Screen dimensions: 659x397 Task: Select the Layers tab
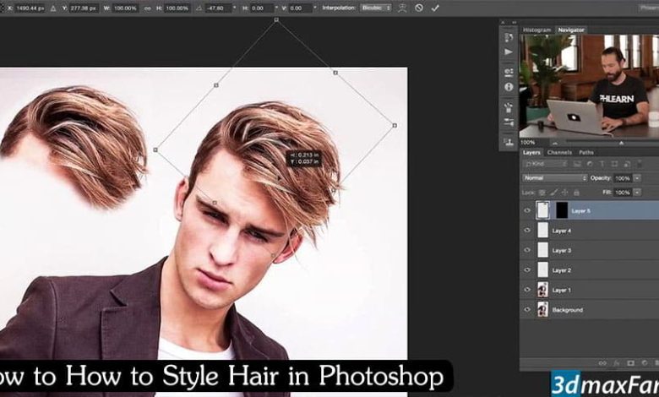pyautogui.click(x=531, y=153)
